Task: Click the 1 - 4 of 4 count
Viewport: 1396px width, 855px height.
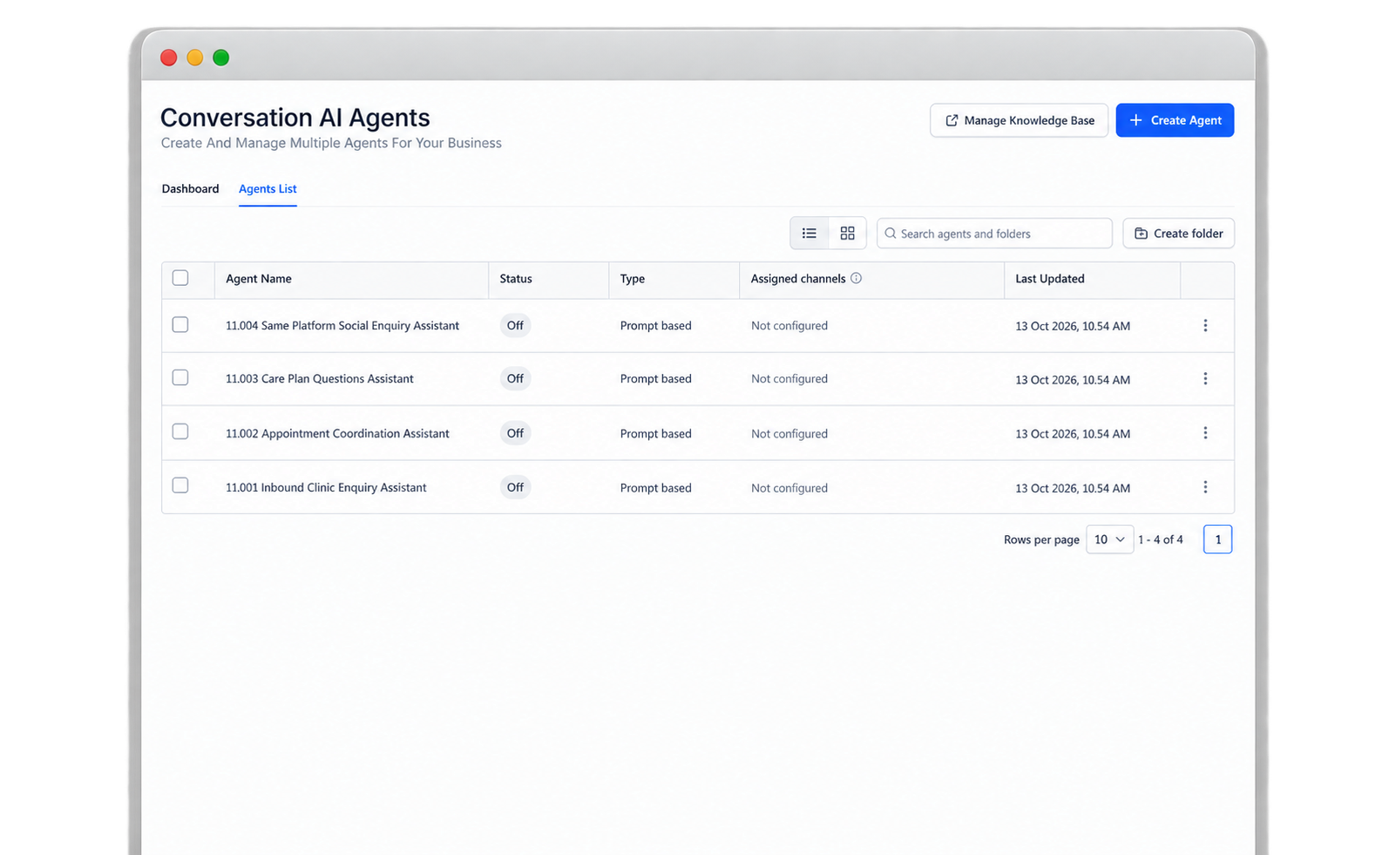Action: pyautogui.click(x=1161, y=539)
